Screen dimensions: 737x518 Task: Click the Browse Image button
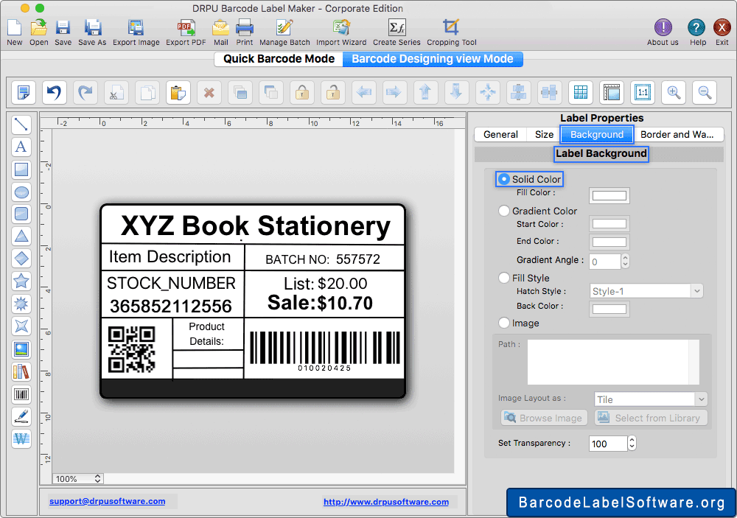pyautogui.click(x=544, y=418)
